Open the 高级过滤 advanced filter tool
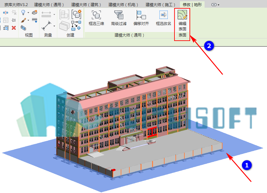Image resolution: width=267 pixels, height=193 pixels. 119,18
